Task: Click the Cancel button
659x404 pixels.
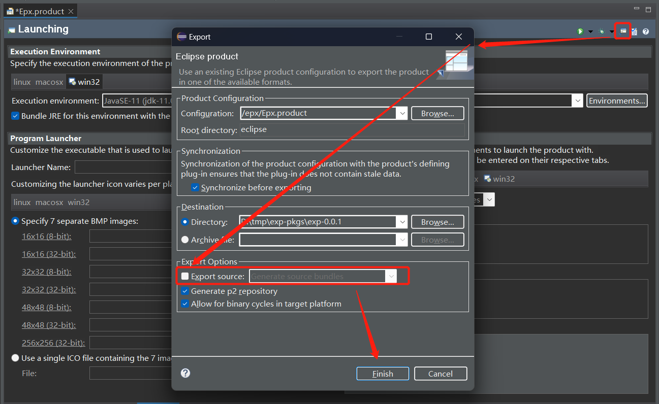Action: click(441, 374)
